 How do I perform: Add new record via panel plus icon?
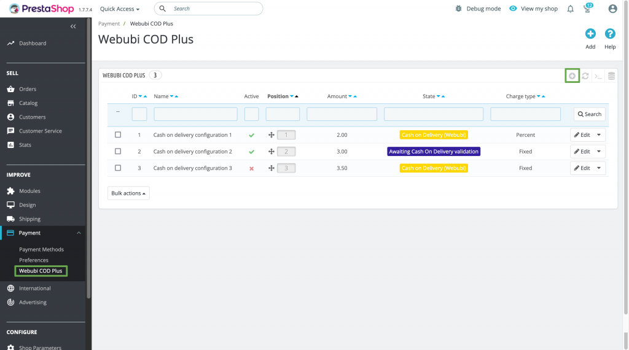(x=572, y=76)
